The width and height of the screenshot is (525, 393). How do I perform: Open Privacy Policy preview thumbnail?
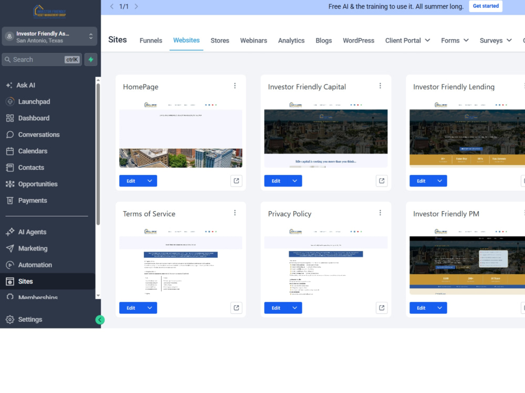pyautogui.click(x=326, y=261)
